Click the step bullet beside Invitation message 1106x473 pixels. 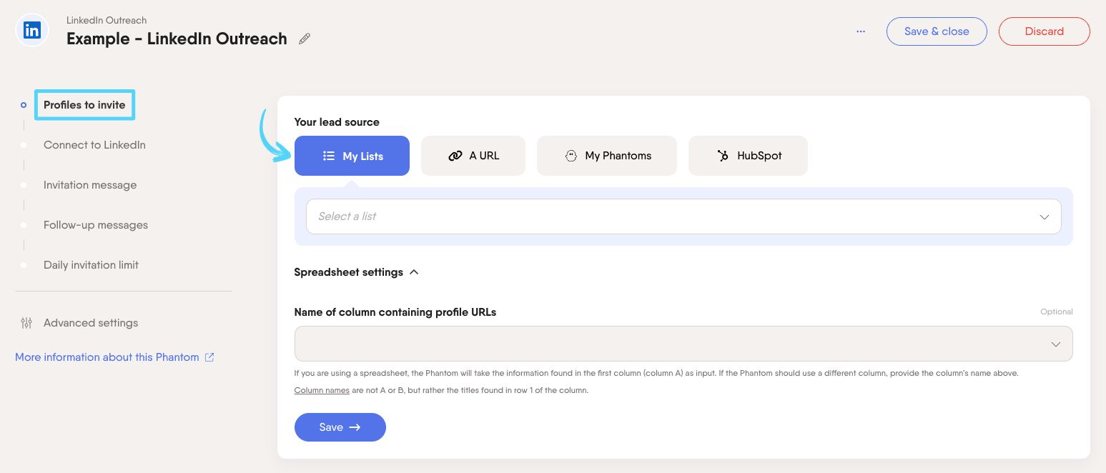click(24, 185)
